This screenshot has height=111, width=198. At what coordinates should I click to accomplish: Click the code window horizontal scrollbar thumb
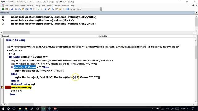(x=21, y=105)
